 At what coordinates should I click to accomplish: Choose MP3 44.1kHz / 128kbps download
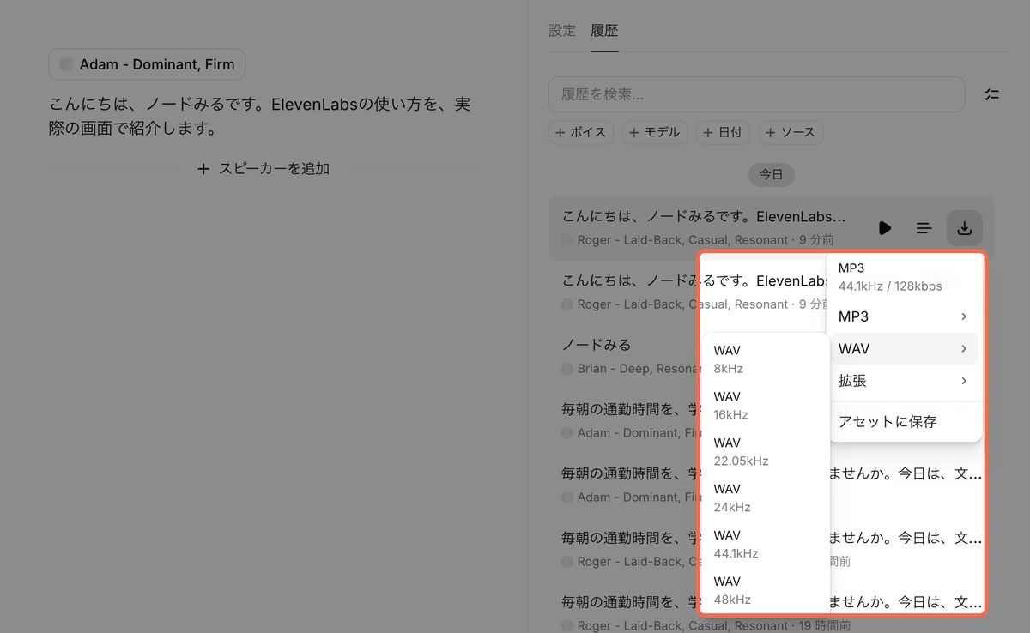[905, 277]
